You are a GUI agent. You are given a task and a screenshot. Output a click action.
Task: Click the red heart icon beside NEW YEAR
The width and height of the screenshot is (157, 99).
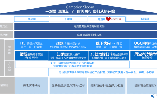point(108,19)
